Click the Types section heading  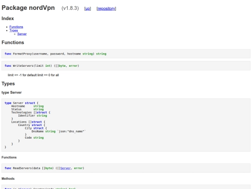[8, 84]
